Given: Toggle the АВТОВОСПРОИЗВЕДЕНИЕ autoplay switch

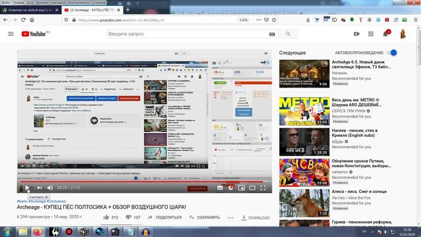Looking at the screenshot, I should click(x=392, y=53).
